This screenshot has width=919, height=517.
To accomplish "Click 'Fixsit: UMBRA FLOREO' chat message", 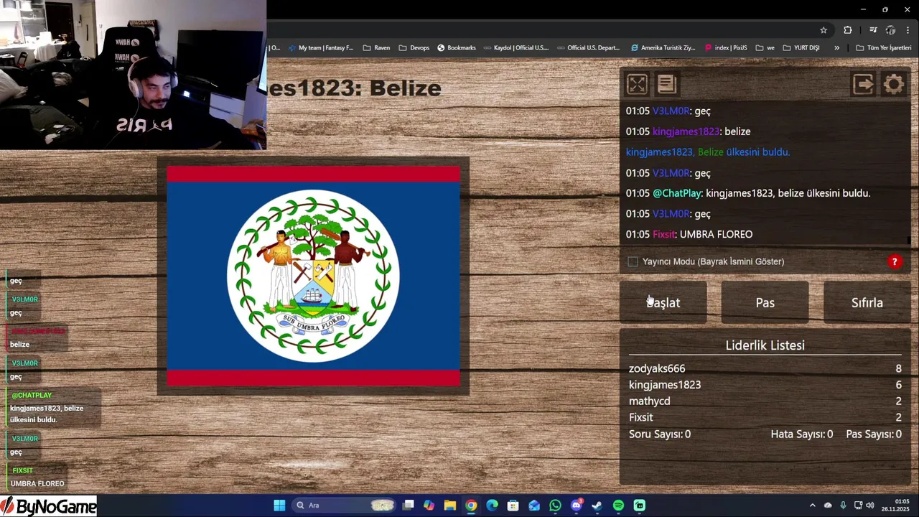I will (689, 234).
